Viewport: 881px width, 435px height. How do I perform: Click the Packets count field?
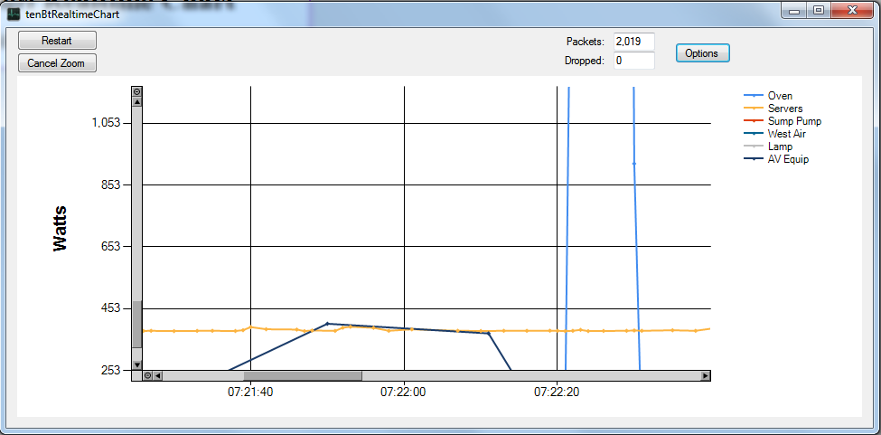coord(633,42)
